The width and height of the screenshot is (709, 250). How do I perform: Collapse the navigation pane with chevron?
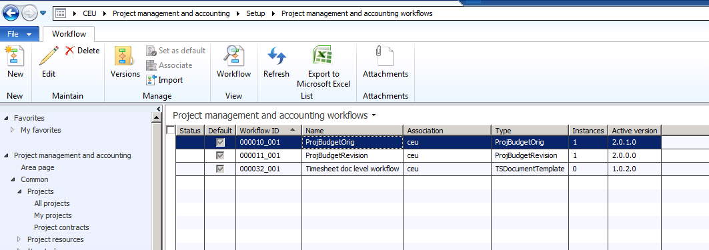click(x=158, y=109)
